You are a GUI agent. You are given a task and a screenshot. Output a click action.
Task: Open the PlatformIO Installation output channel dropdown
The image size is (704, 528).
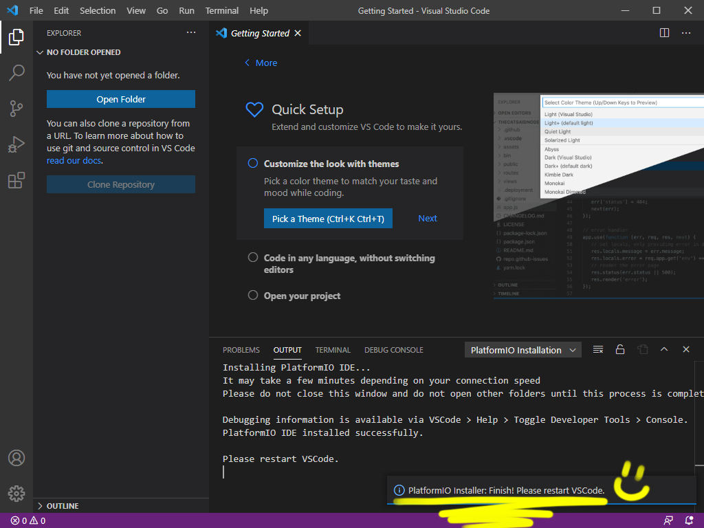(523, 350)
